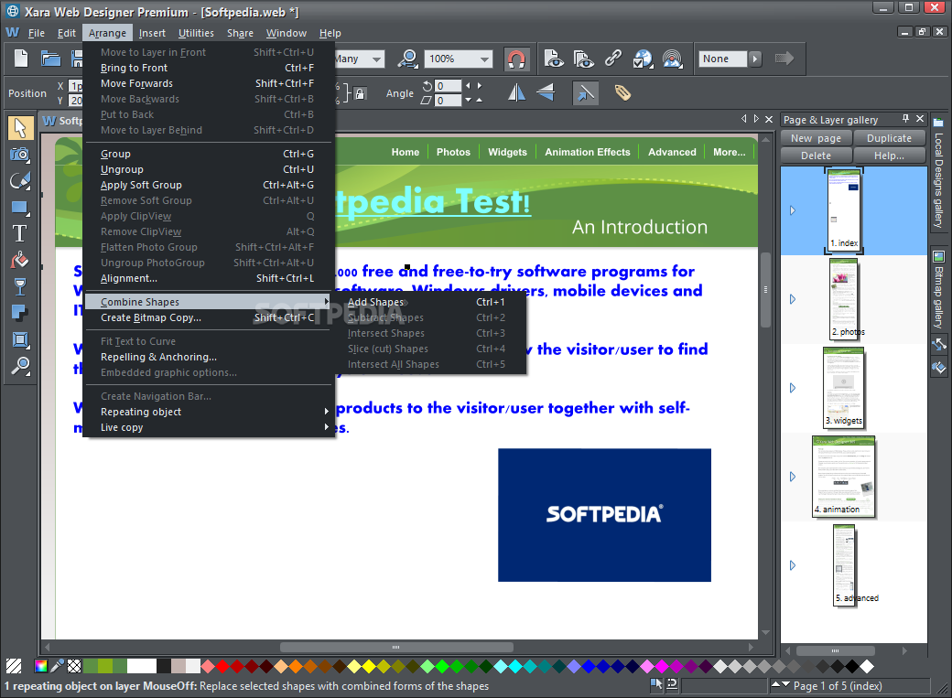Click next page arrow in status bar
The height and width of the screenshot is (698, 952).
785,685
